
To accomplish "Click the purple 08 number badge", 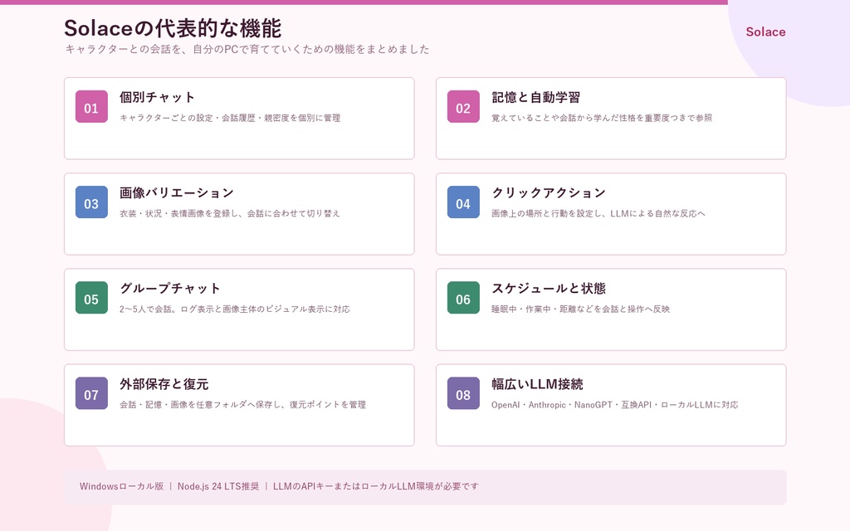I will tap(463, 393).
